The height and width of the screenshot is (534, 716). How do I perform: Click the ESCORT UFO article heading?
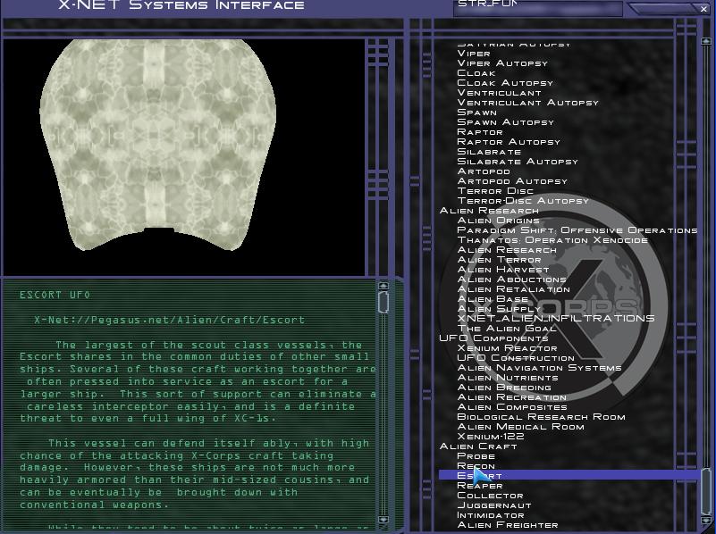(x=55, y=295)
